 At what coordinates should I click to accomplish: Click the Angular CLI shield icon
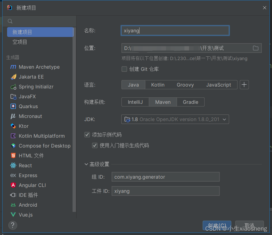click(x=13, y=185)
